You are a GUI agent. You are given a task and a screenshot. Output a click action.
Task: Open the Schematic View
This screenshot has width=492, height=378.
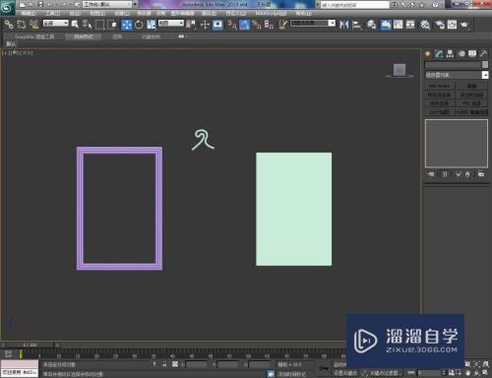410,25
